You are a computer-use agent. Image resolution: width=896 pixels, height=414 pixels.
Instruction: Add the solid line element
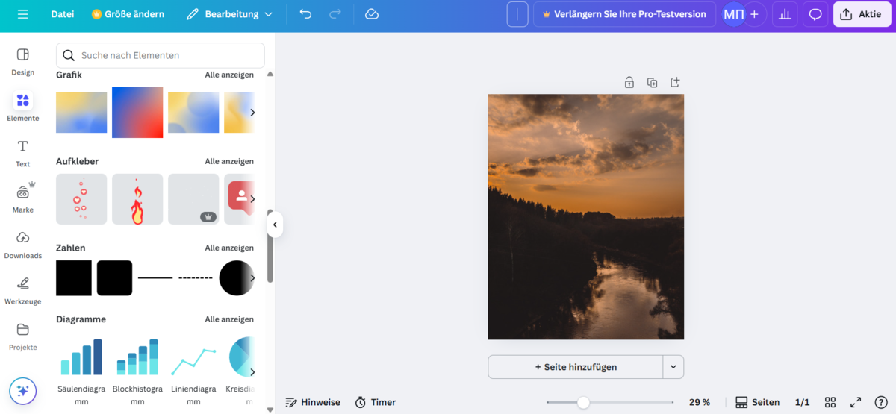click(x=155, y=277)
